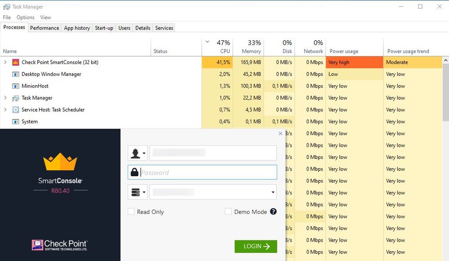
Task: Switch to the Services tab
Action: click(164, 28)
